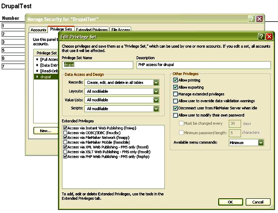Screen dimensions: 278x213
Task: Click the help icon in Manage Security titlebar
Action: pos(251,19)
